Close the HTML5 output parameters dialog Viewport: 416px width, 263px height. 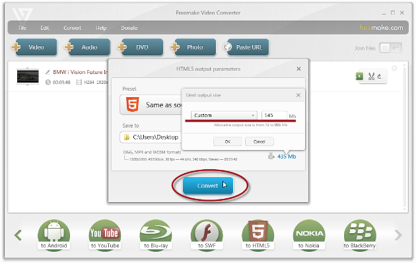coord(298,69)
